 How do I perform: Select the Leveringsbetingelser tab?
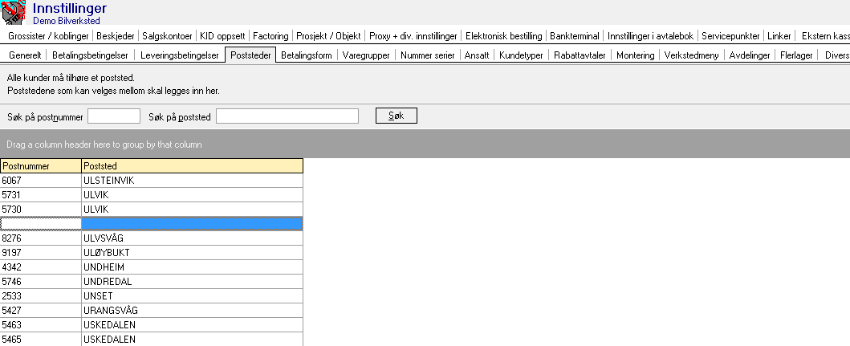tap(180, 55)
